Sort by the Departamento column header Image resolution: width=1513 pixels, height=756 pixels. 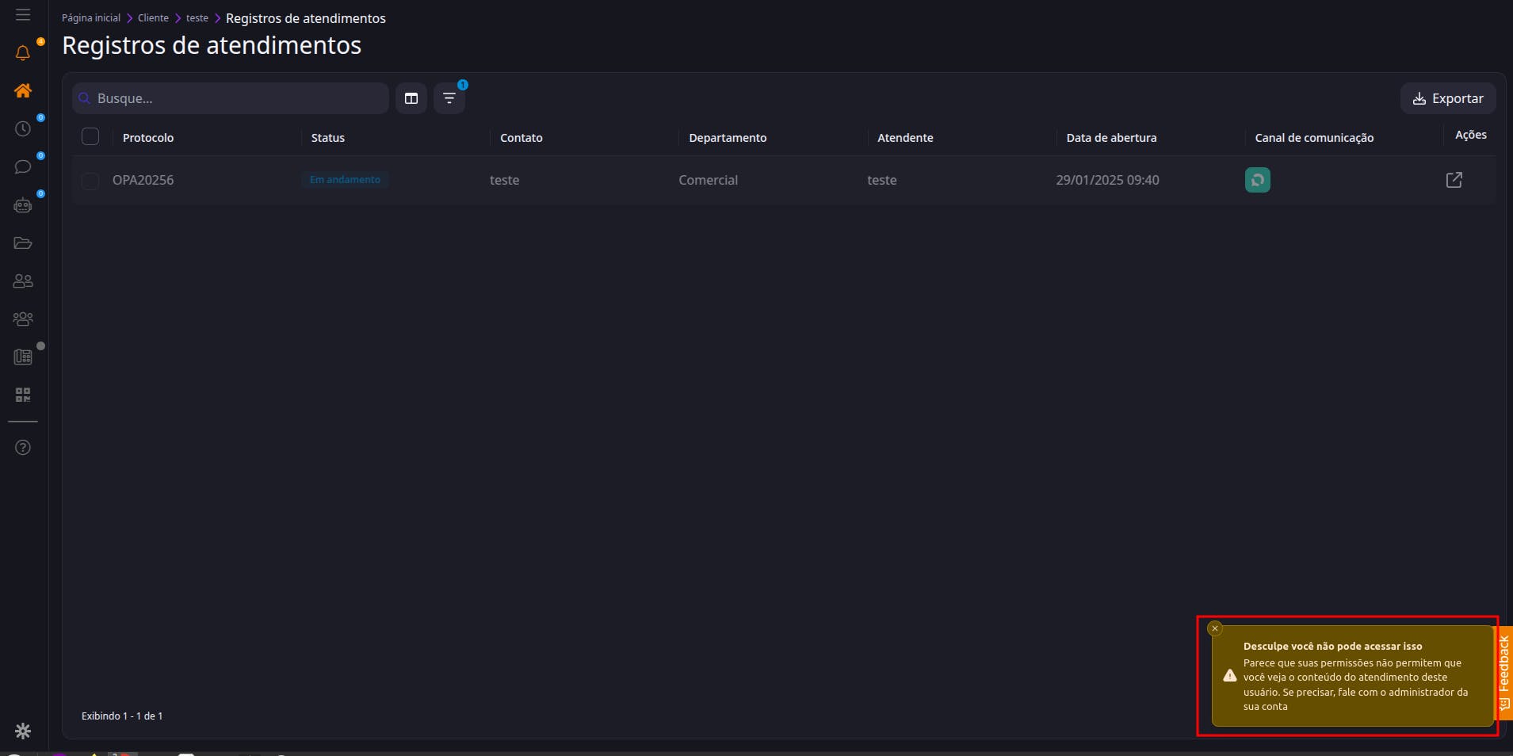(x=728, y=138)
